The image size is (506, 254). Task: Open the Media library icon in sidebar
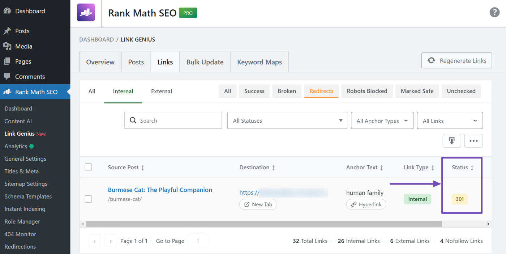click(x=8, y=46)
